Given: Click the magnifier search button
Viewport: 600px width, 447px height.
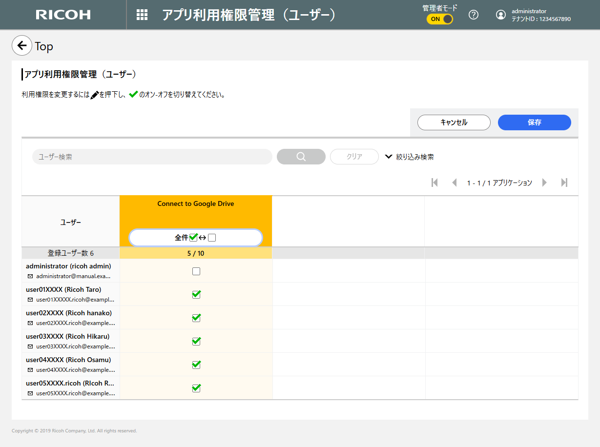Looking at the screenshot, I should point(301,157).
